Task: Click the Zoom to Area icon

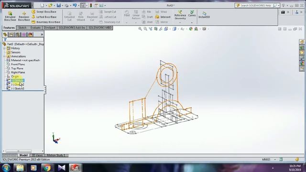Action: [x=145, y=29]
